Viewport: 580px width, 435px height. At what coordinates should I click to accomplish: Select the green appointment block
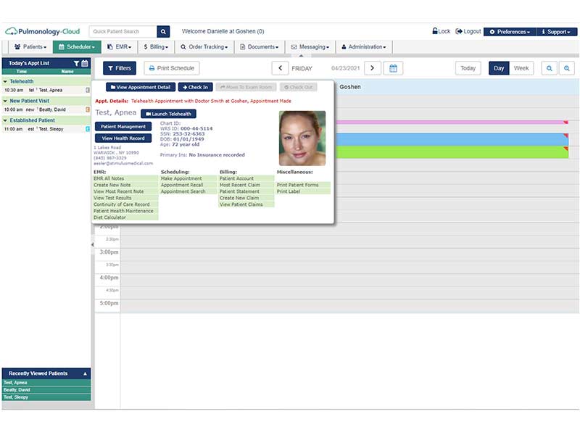451,152
